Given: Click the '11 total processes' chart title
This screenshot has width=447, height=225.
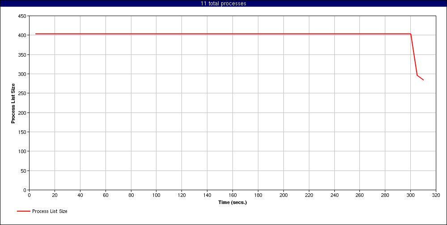Looking at the screenshot, I should [x=223, y=4].
